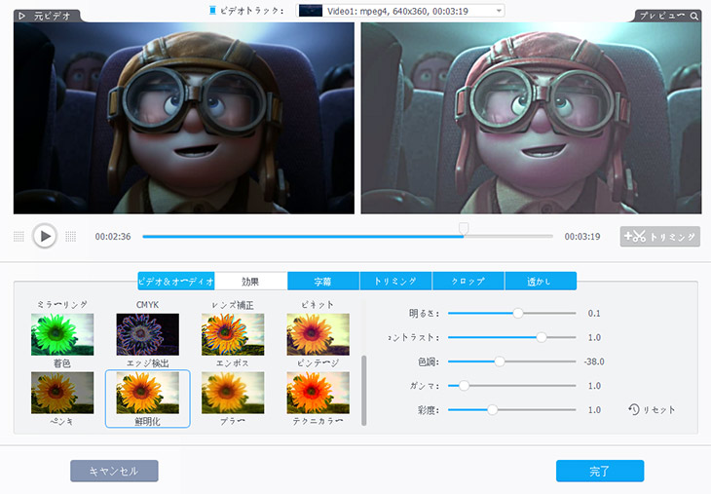Screen dimensions: 711x494
Task: Apply the 着色 green sunflower effect
Action: 62,333
